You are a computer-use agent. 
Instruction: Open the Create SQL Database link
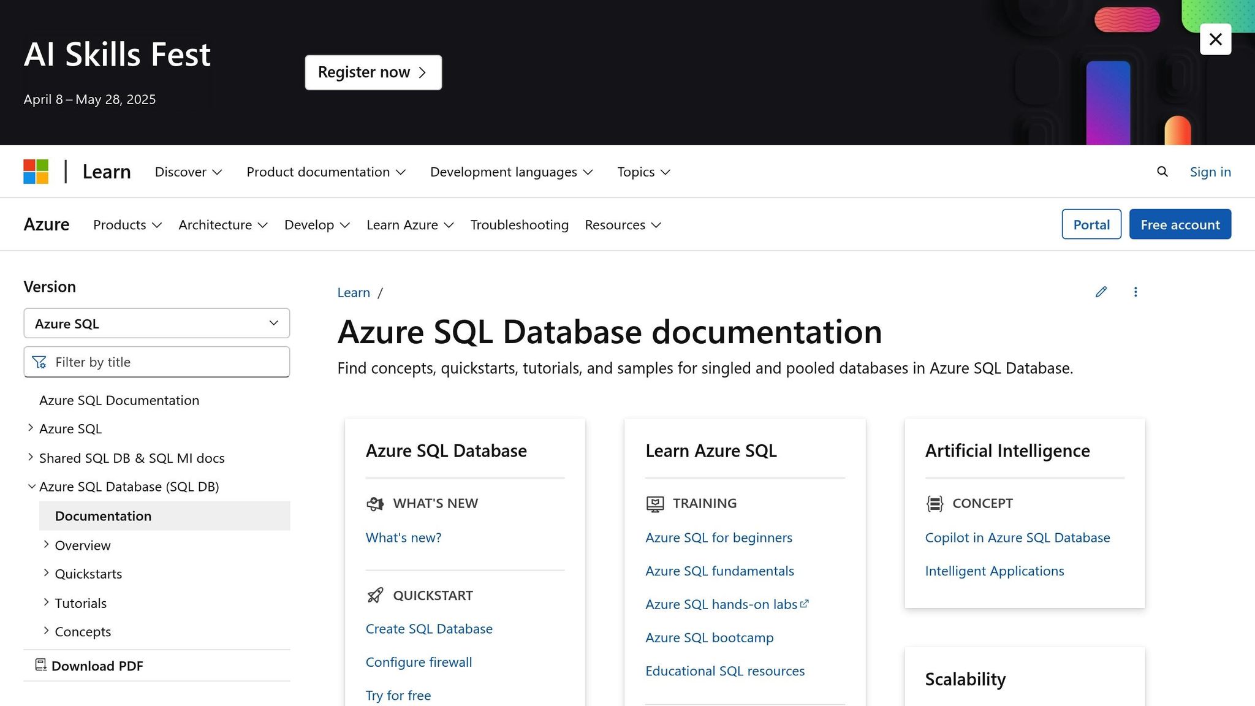429,628
